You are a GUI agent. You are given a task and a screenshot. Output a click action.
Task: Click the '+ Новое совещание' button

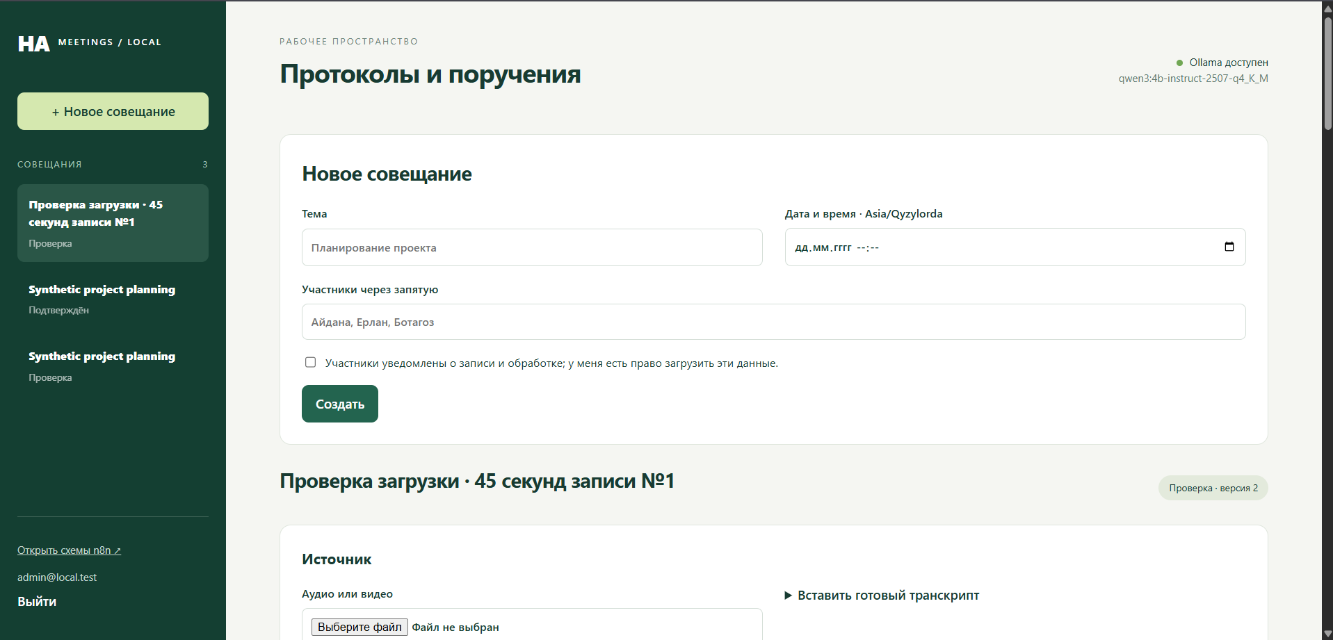pos(113,111)
